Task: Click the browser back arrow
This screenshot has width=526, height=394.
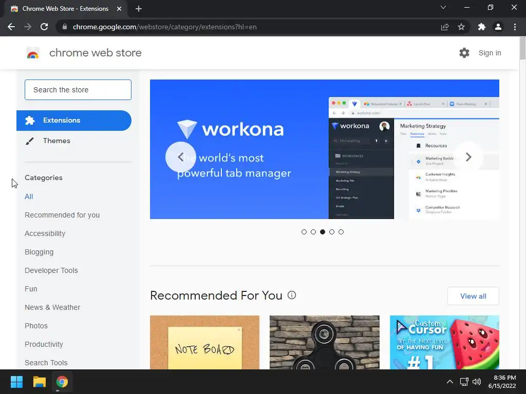Action: coord(11,27)
